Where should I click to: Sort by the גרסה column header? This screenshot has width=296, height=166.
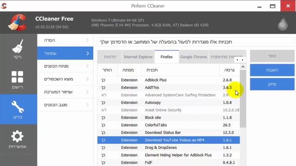(229, 70)
